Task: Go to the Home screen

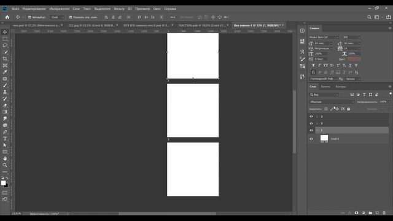Action: 7,17
